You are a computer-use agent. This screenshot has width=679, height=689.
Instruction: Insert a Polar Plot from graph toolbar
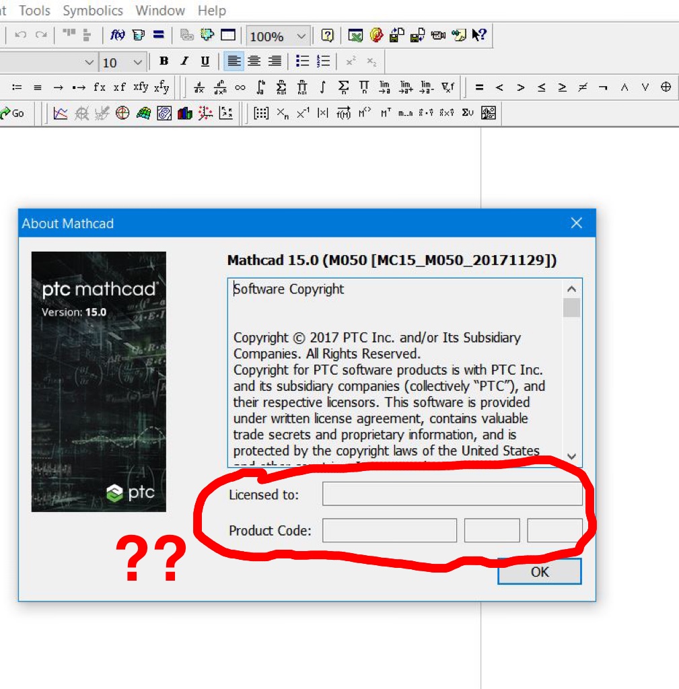[x=122, y=113]
